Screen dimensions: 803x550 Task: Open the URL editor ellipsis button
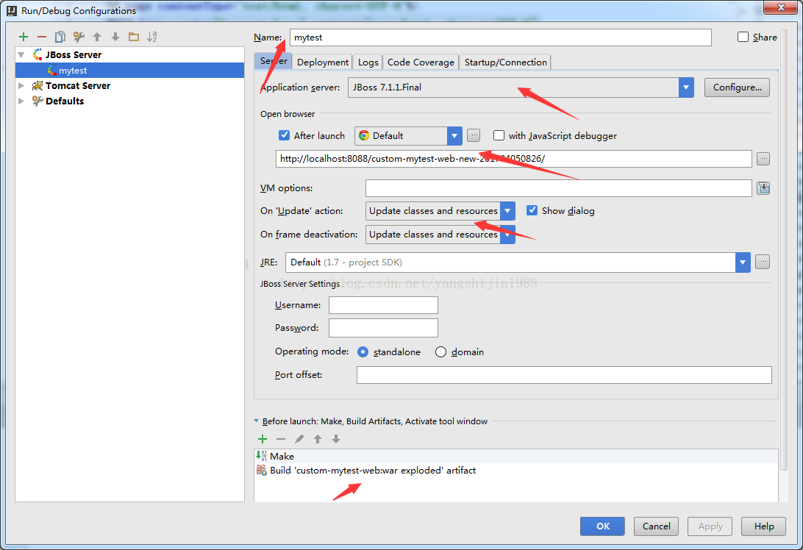[x=763, y=159]
